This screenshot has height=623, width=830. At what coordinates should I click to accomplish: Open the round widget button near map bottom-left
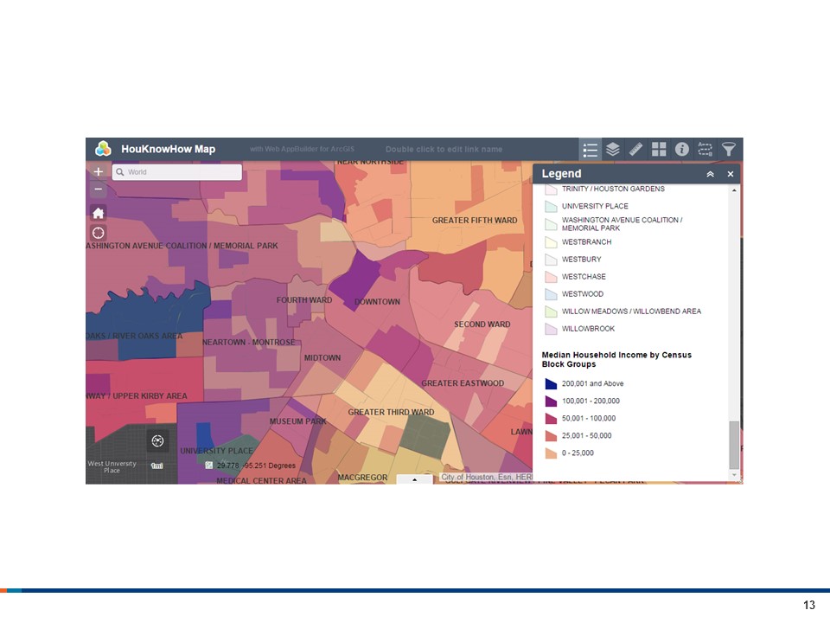[157, 440]
